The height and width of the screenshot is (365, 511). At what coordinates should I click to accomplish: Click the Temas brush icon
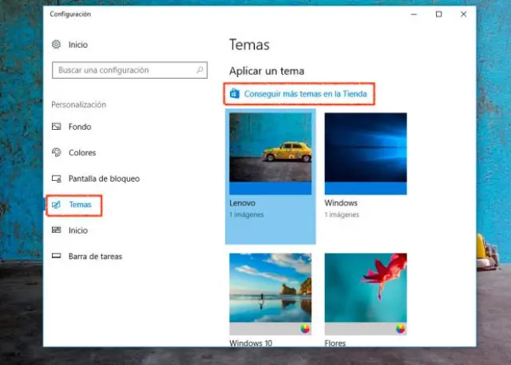(x=56, y=205)
